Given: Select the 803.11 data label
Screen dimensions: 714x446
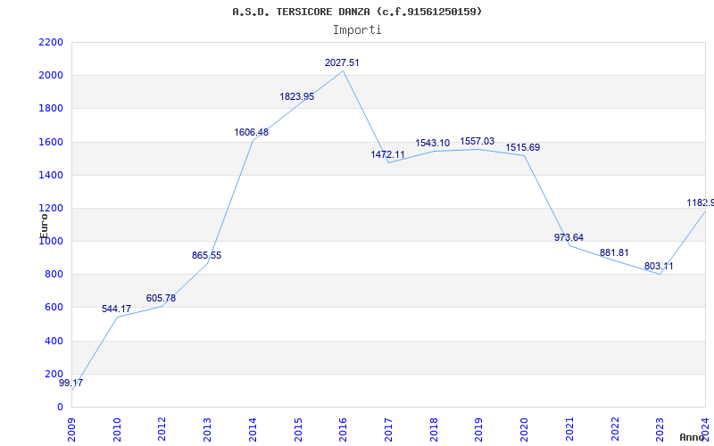Looking at the screenshot, I should pyautogui.click(x=659, y=266).
